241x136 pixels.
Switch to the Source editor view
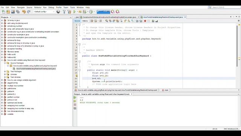77,21
